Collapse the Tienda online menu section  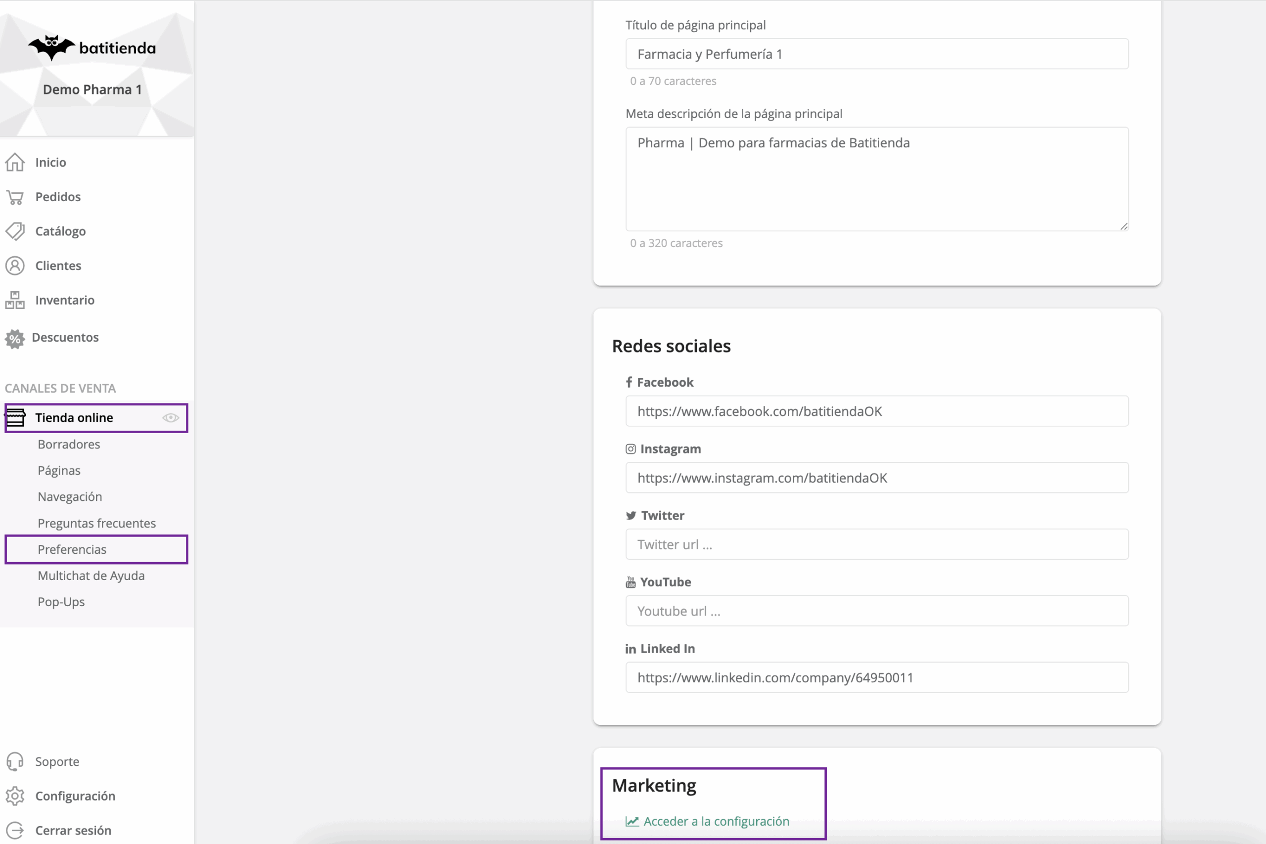click(74, 418)
